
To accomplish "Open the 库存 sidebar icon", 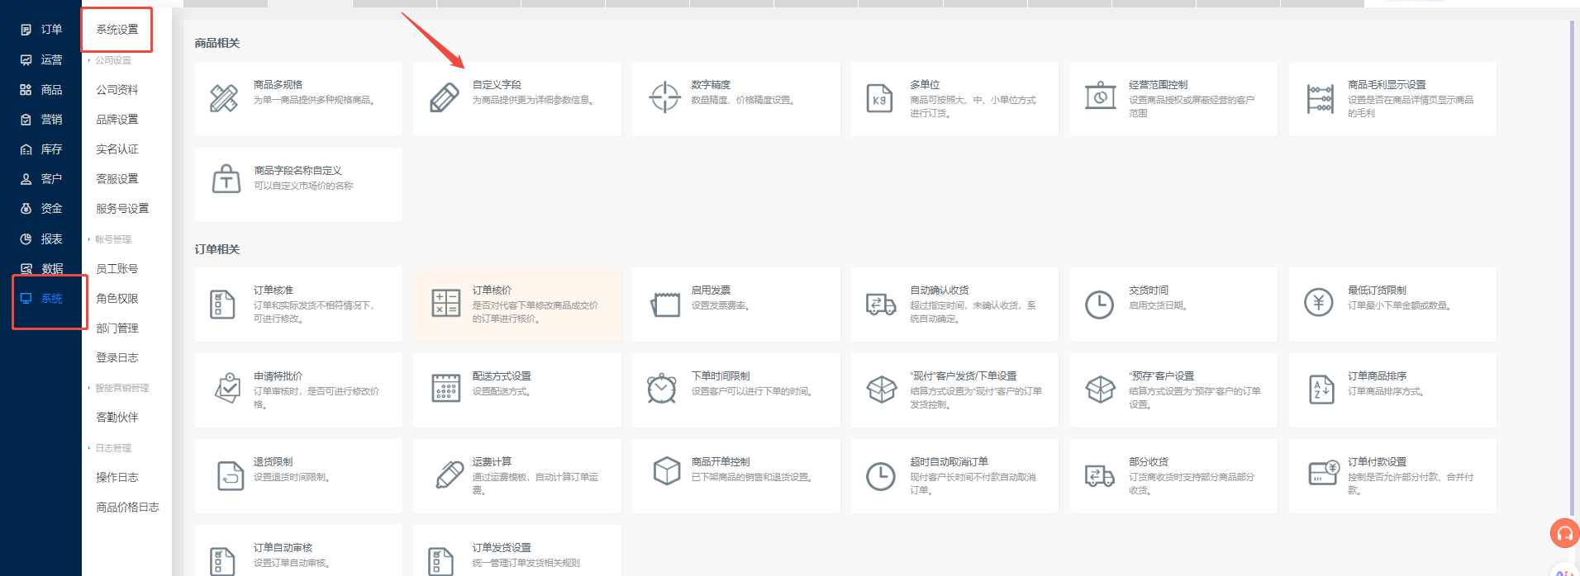I will (26, 149).
